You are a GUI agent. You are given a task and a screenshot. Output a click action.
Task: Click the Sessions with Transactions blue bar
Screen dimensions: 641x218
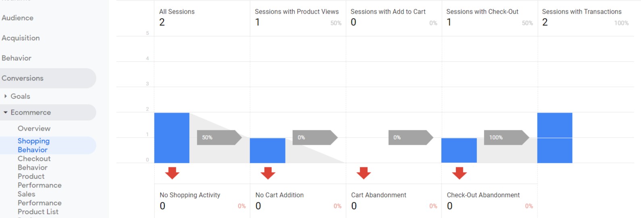click(555, 138)
